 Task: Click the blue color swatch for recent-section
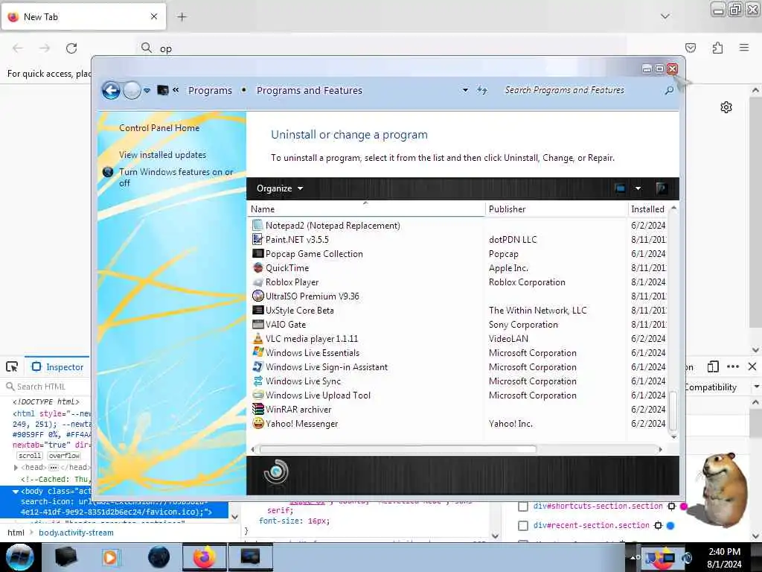click(x=670, y=526)
